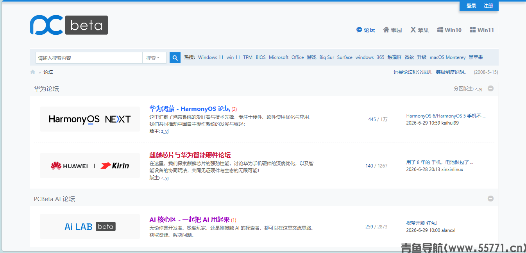Click 分区版主 z_yj link
The width and height of the screenshot is (526, 253).
(x=479, y=89)
